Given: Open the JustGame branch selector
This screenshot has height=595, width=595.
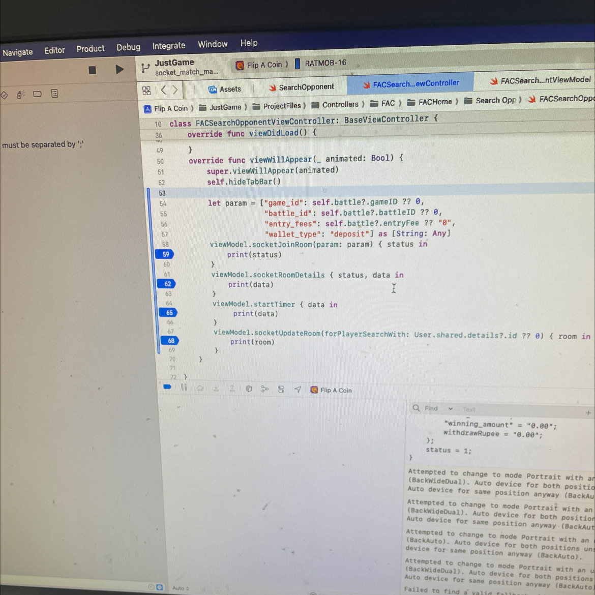Looking at the screenshot, I should [x=186, y=67].
